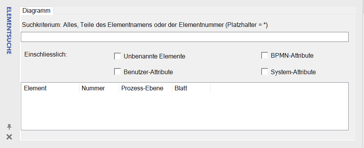Click the BPMN-Attribute label text
The height and width of the screenshot is (148, 364).
tap(292, 56)
